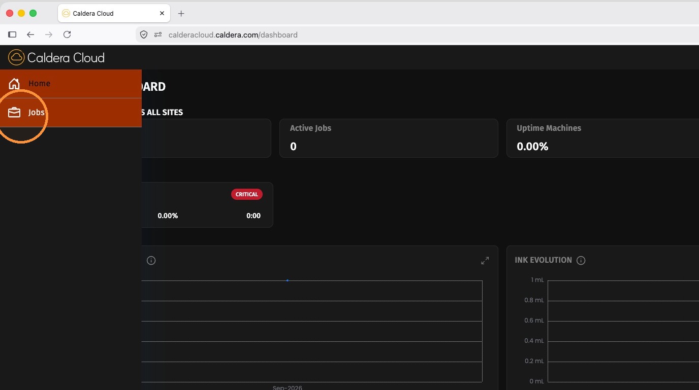This screenshot has height=390, width=699.
Task: Open the Uptime Machines card
Action: pos(603,138)
